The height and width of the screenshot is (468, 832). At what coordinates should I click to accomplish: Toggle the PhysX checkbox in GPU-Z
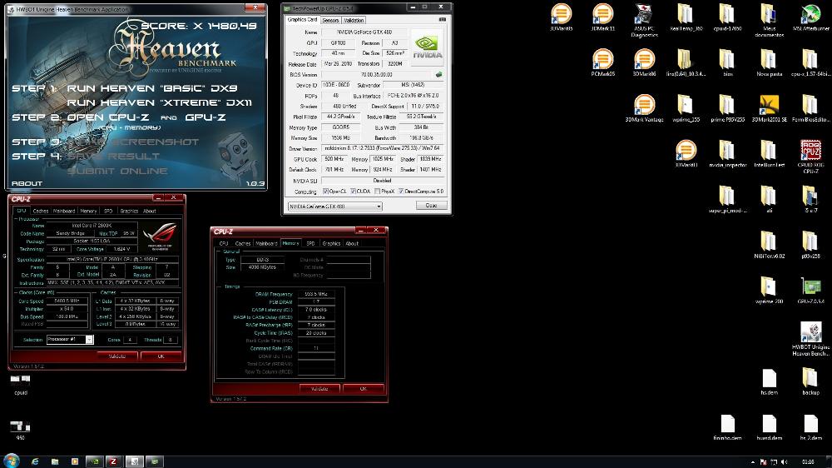377,192
